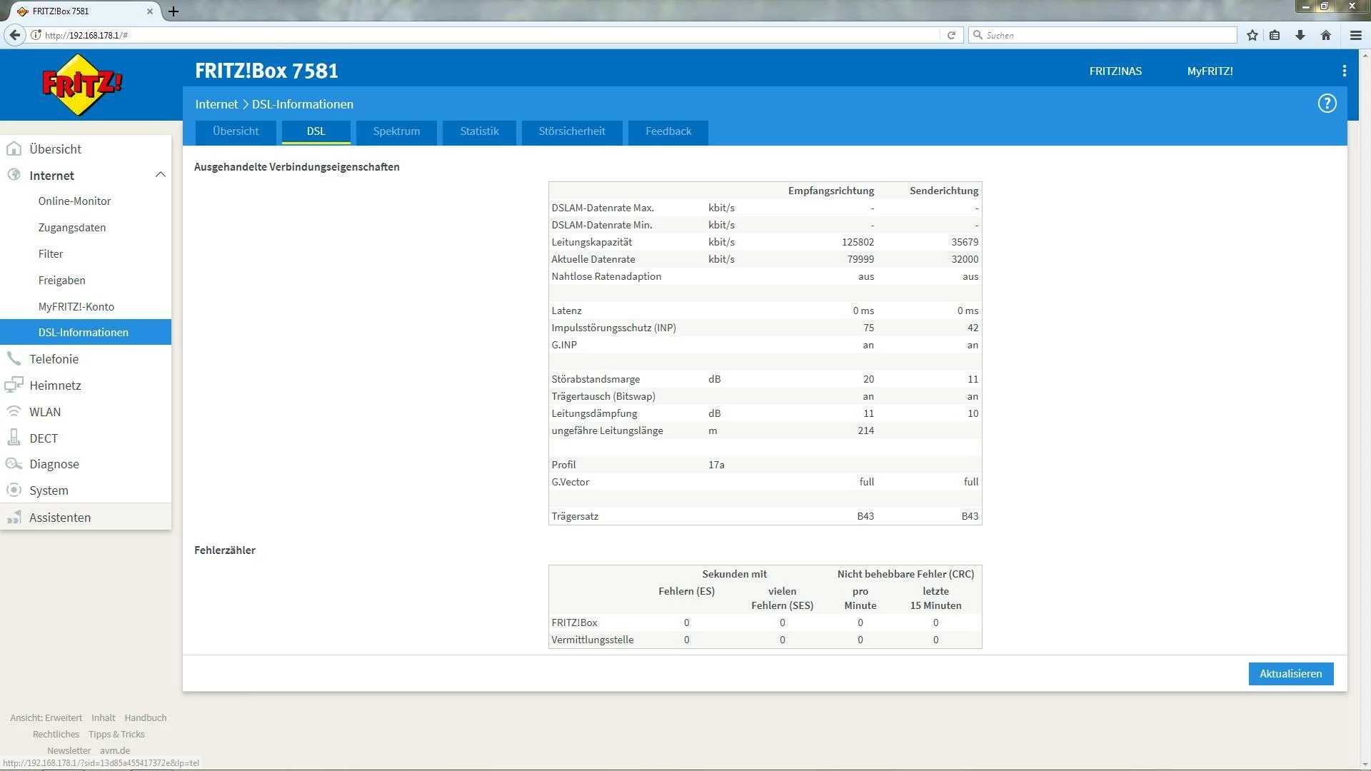Click the bookmark star icon
The height and width of the screenshot is (771, 1371).
pos(1252,35)
